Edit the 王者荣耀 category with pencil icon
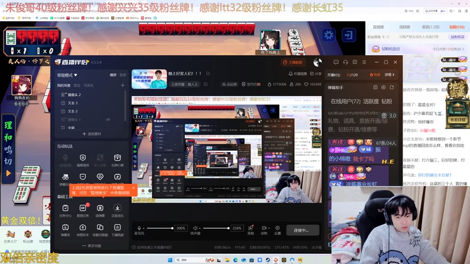 (206, 84)
